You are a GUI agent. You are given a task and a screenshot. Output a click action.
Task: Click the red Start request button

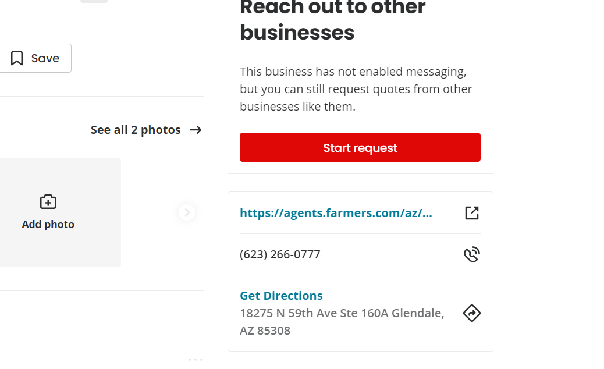360,147
